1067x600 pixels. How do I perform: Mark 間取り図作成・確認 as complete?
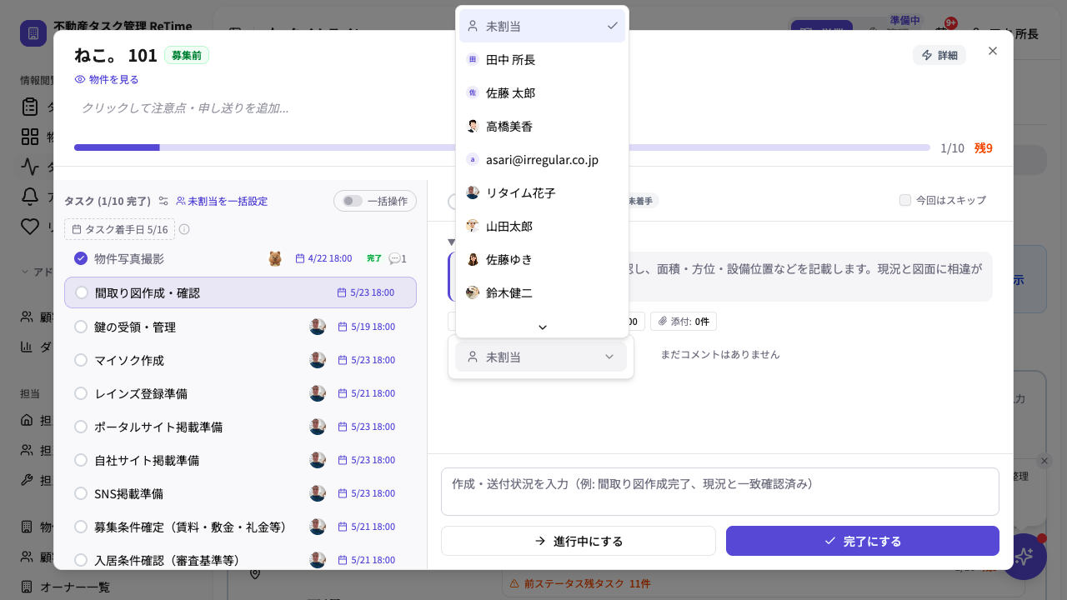pos(81,292)
